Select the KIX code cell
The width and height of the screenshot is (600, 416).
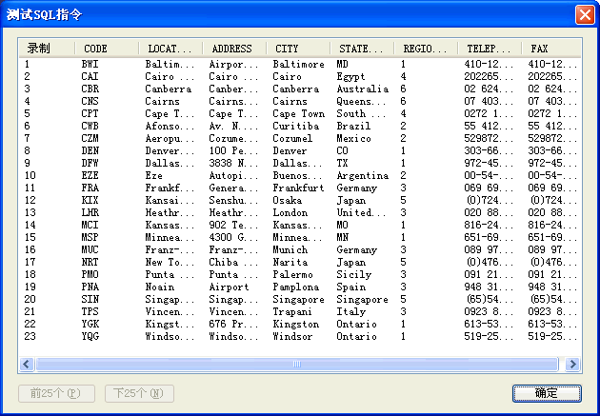click(x=90, y=200)
